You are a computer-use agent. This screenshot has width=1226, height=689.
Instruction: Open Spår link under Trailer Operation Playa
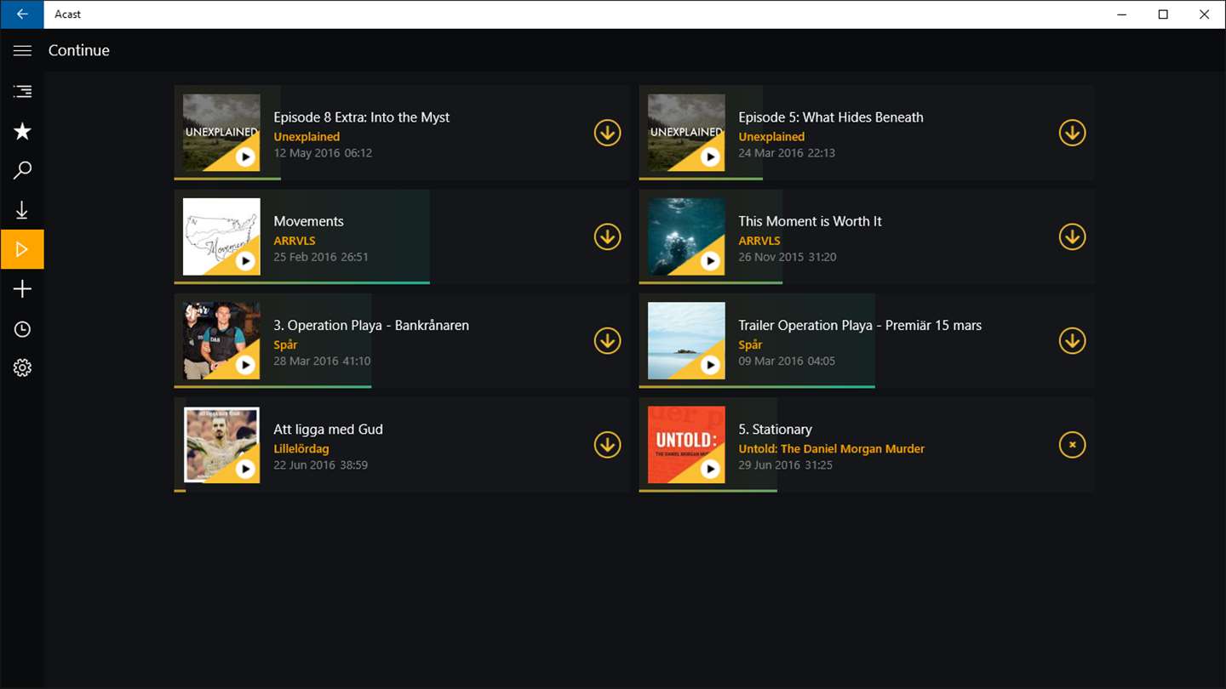tap(750, 344)
